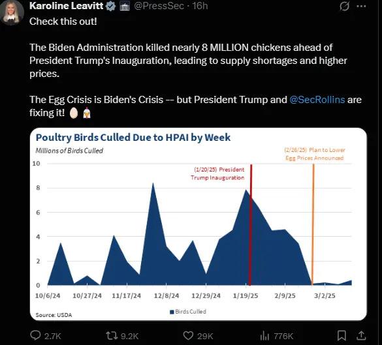Bookmark this post
The width and height of the screenshot is (382, 345).
(x=342, y=336)
